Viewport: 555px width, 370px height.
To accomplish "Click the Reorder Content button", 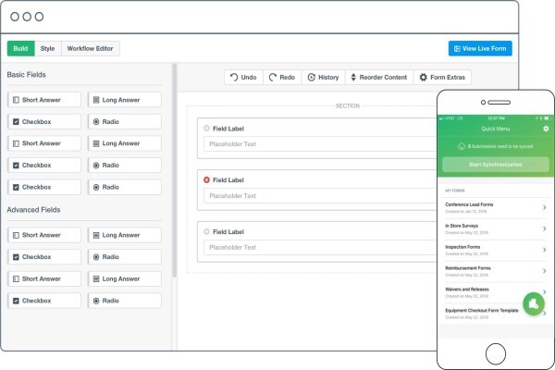I will tap(379, 77).
